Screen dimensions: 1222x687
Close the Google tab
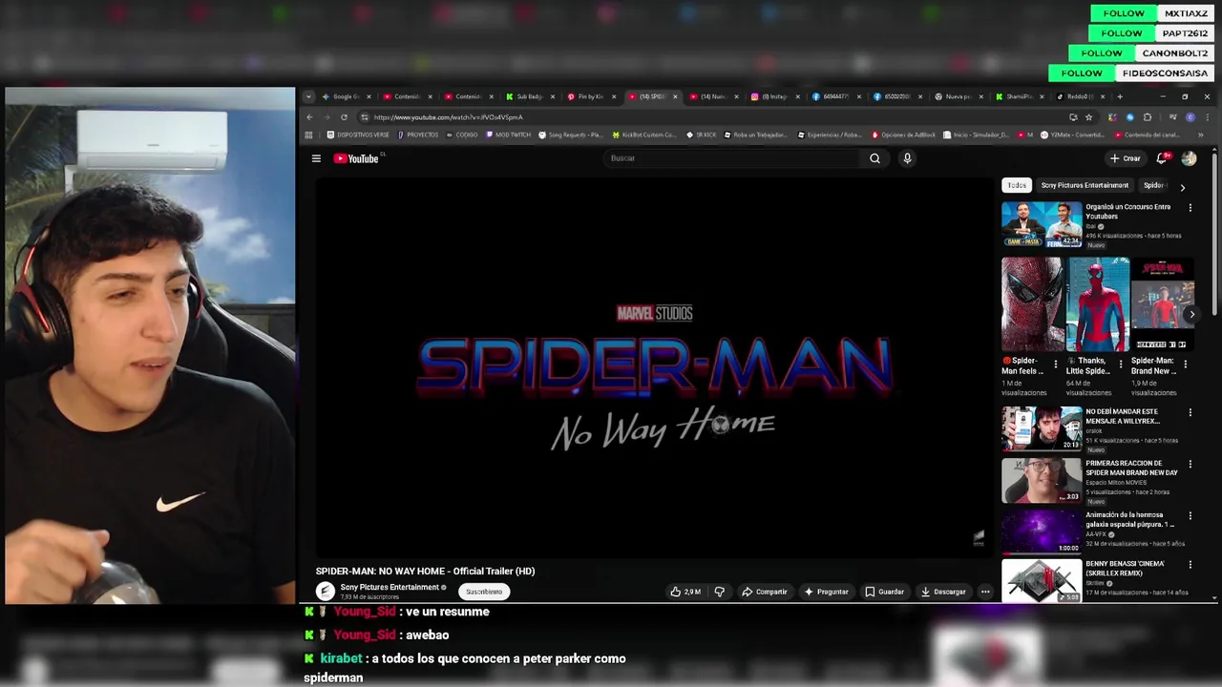[369, 96]
